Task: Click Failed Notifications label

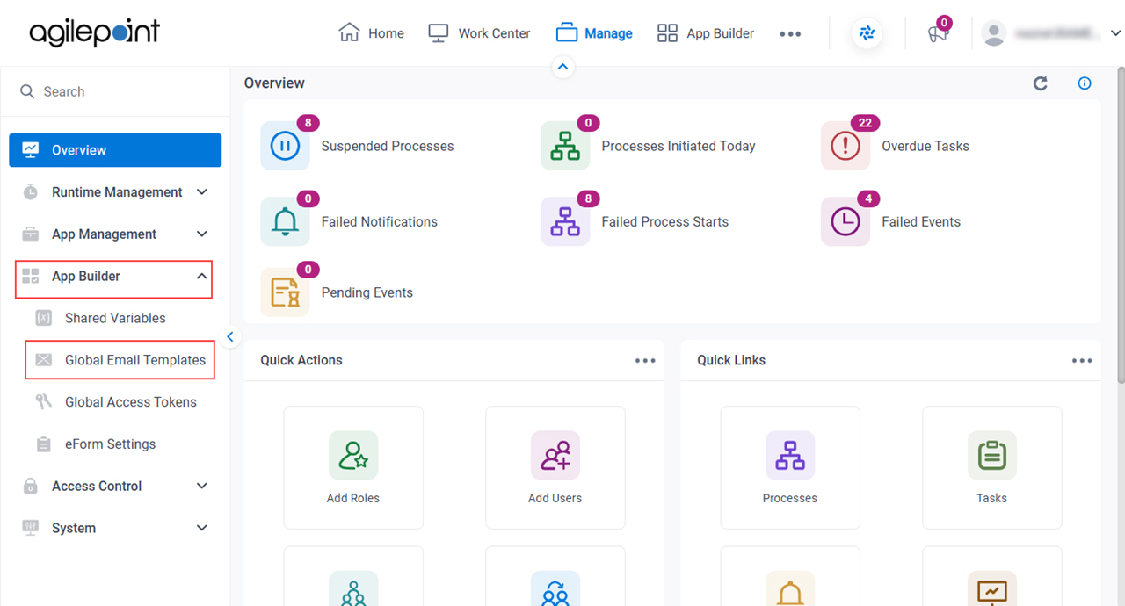Action: point(380,222)
